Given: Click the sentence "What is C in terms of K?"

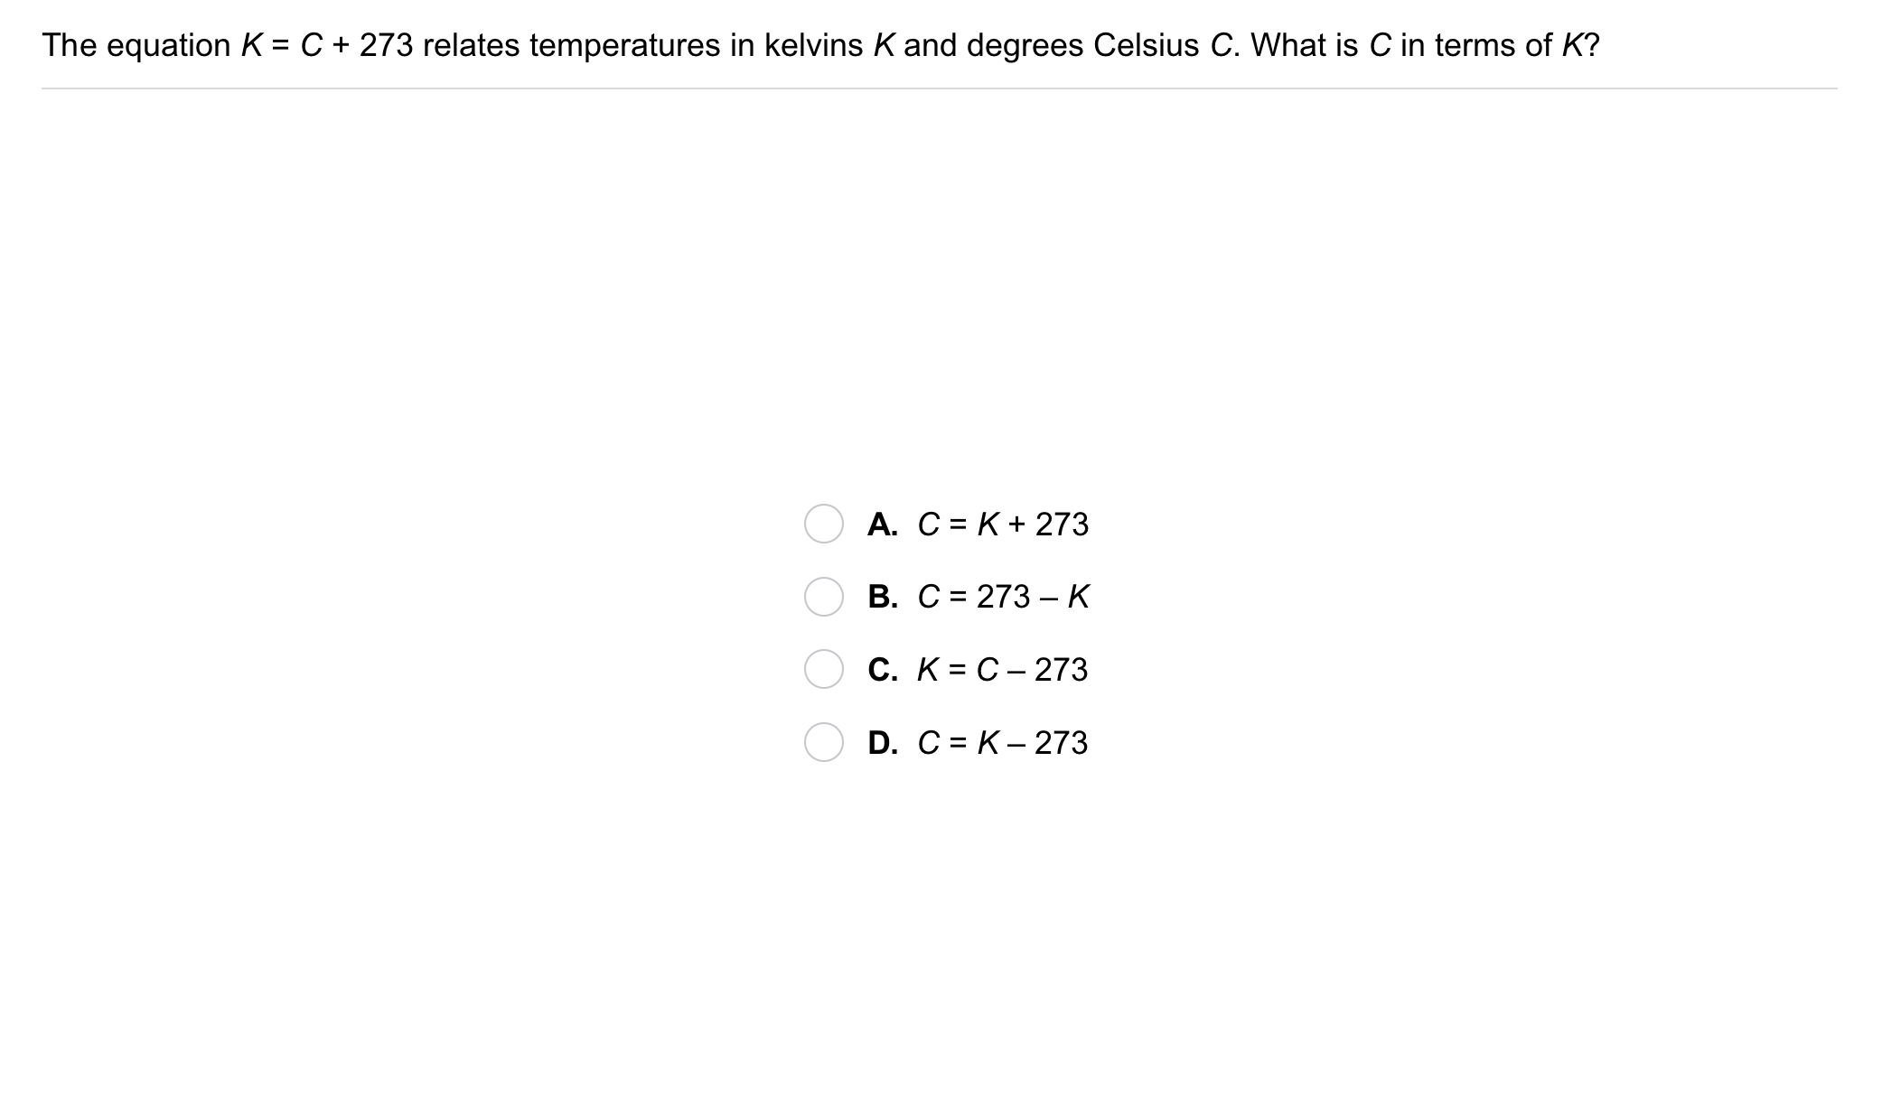Looking at the screenshot, I should [x=1425, y=45].
